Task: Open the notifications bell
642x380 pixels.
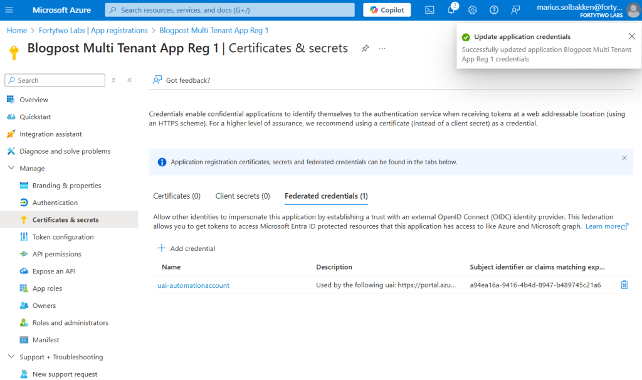Action: pos(451,10)
